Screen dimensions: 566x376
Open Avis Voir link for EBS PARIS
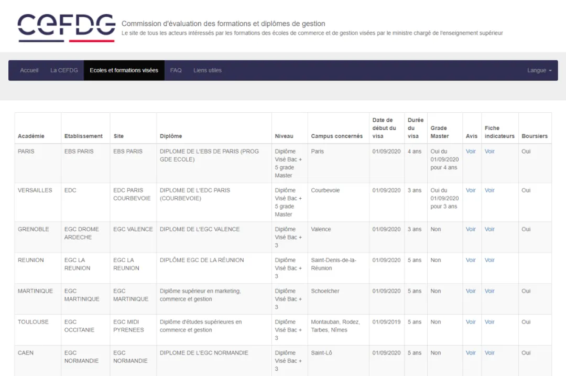pyautogui.click(x=470, y=152)
